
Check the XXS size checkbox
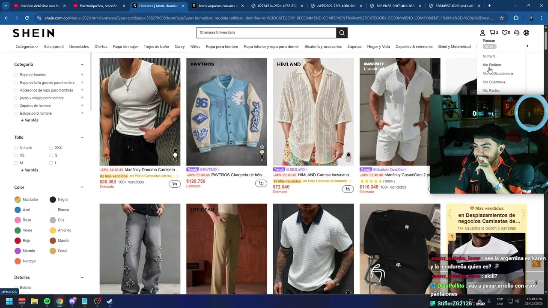tap(51, 148)
